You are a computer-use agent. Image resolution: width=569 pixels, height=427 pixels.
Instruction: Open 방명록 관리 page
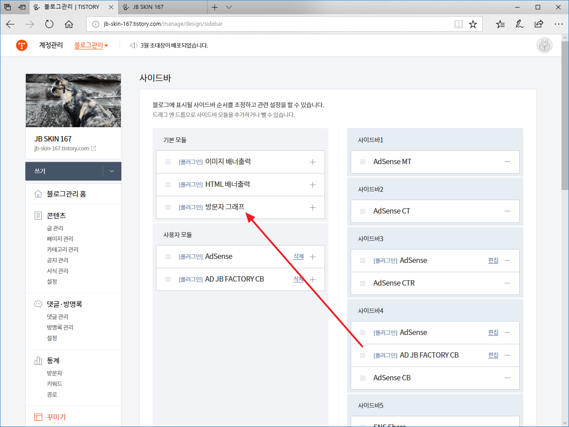click(x=60, y=327)
